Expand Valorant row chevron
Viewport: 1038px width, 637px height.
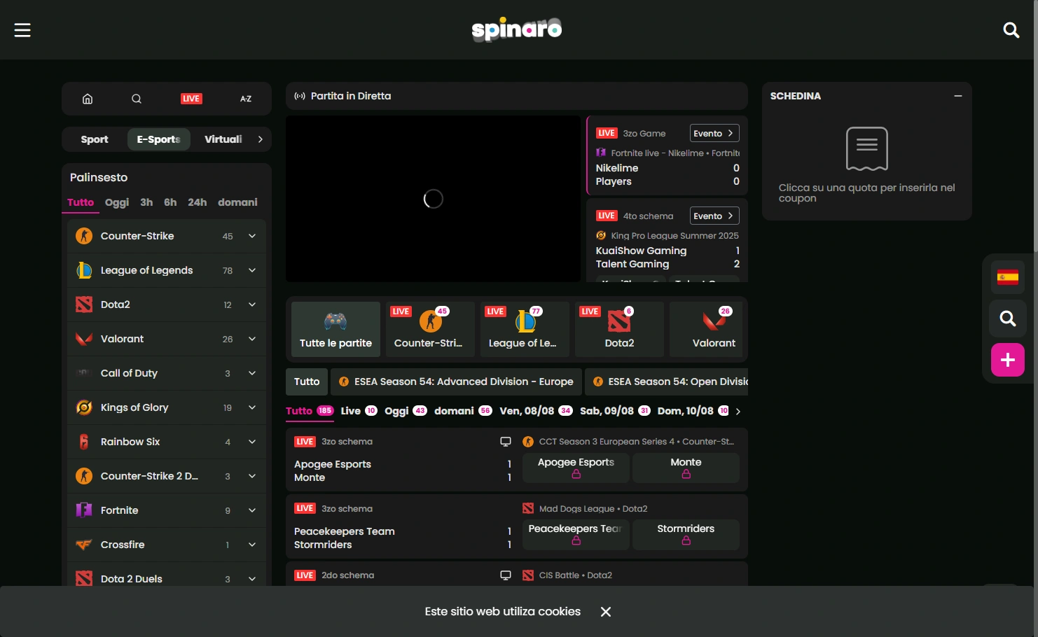tap(252, 339)
